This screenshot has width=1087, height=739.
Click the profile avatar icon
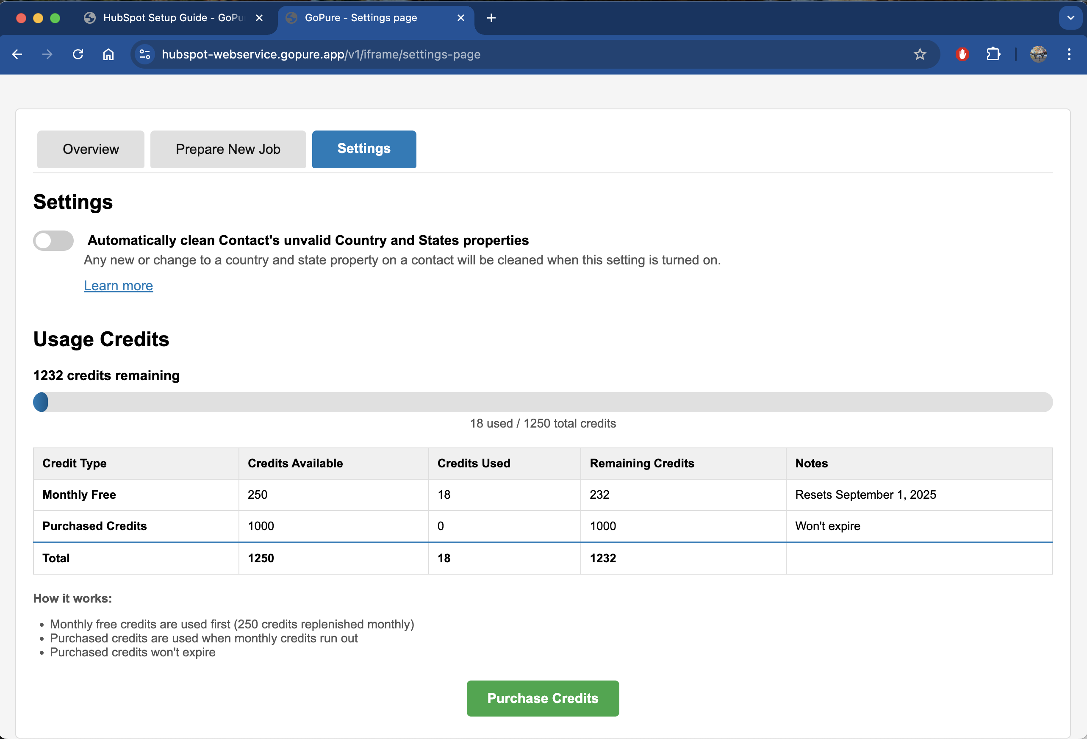coord(1038,54)
